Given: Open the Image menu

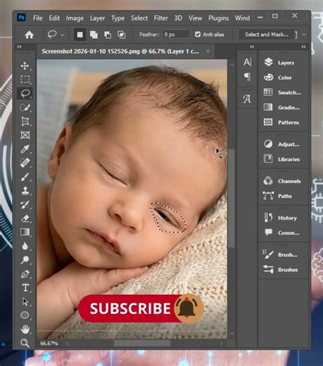Looking at the screenshot, I should [x=75, y=18].
